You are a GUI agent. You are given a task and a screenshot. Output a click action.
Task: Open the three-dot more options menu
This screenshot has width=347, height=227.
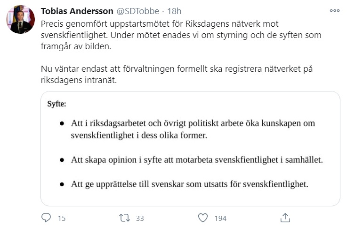[334, 10]
